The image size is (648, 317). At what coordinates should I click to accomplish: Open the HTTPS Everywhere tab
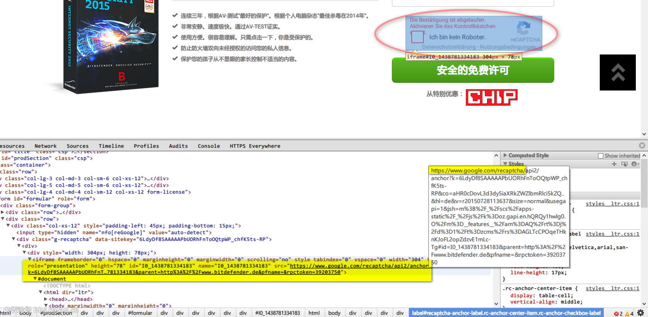(255, 146)
